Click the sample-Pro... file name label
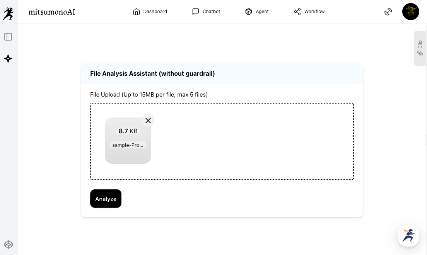Viewport: 427px width, 255px height. point(128,145)
